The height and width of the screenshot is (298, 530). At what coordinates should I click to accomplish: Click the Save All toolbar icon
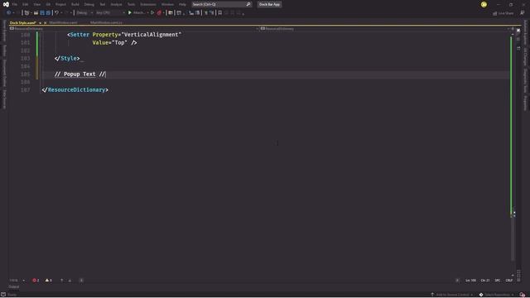click(48, 13)
